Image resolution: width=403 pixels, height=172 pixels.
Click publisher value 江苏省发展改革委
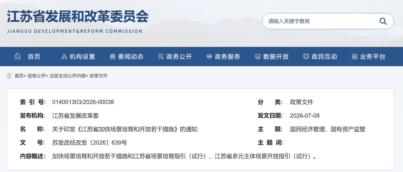75,116
